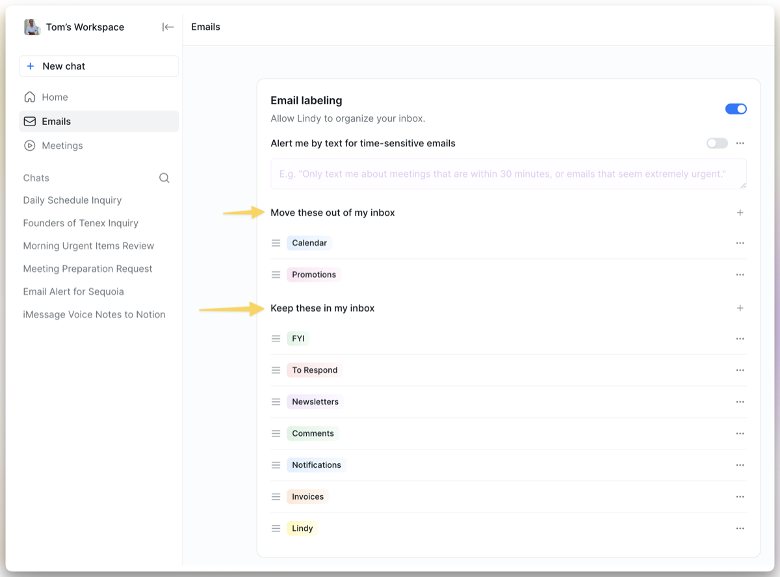This screenshot has width=780, height=577.
Task: Toggle the drag handle row for Lindy label
Action: (x=276, y=528)
